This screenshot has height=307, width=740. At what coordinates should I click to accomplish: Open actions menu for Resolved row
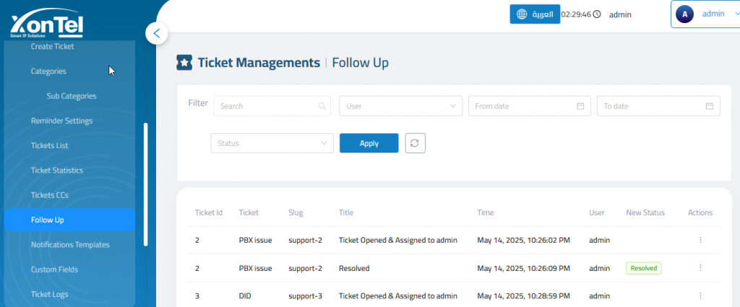700,268
